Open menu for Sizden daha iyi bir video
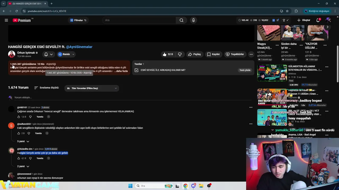This screenshot has width=339, height=190. point(301,45)
